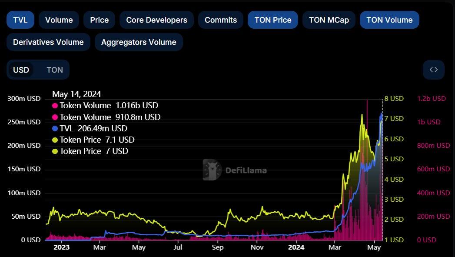This screenshot has height=257, width=455.
Task: Click the blue TVL legend dot
Action: tap(55, 129)
